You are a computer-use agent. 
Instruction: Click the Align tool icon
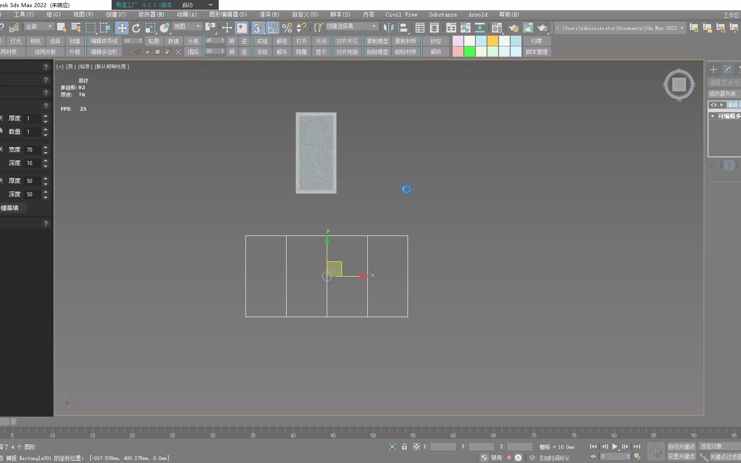pyautogui.click(x=403, y=28)
